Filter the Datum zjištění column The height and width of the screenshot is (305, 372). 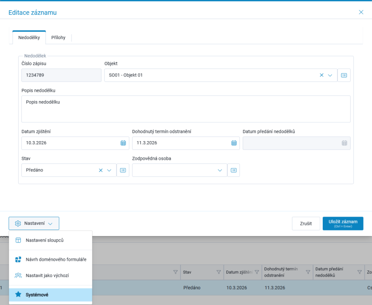click(257, 272)
